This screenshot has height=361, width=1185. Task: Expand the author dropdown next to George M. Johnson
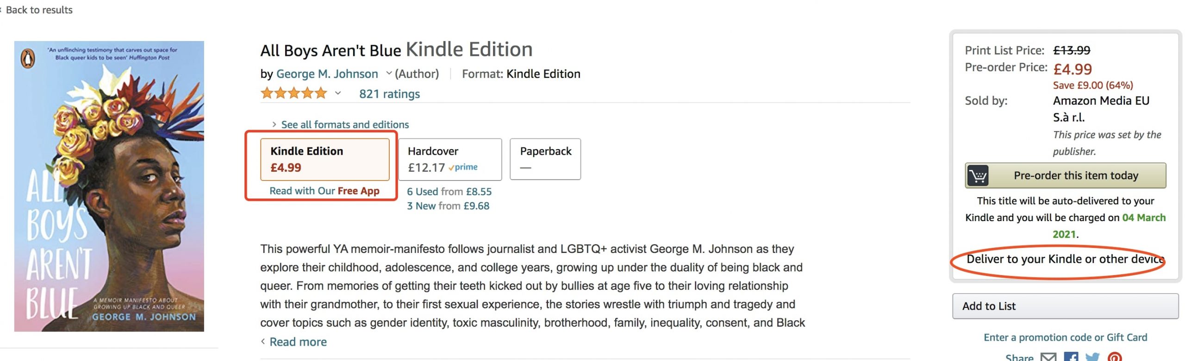(x=389, y=73)
